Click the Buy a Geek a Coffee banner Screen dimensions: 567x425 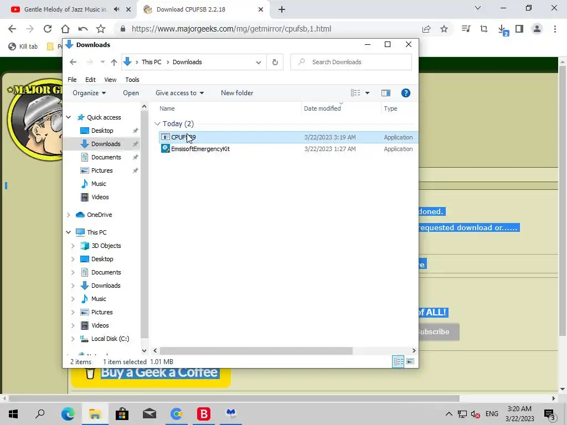(x=151, y=376)
